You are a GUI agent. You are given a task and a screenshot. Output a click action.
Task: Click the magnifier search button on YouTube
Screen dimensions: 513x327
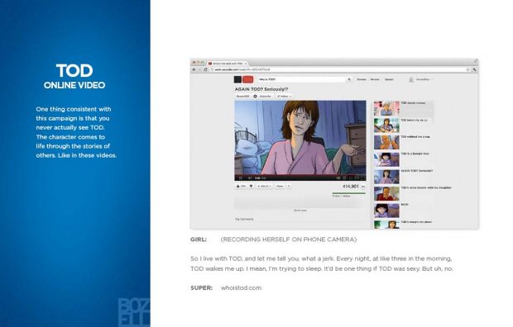tap(349, 79)
